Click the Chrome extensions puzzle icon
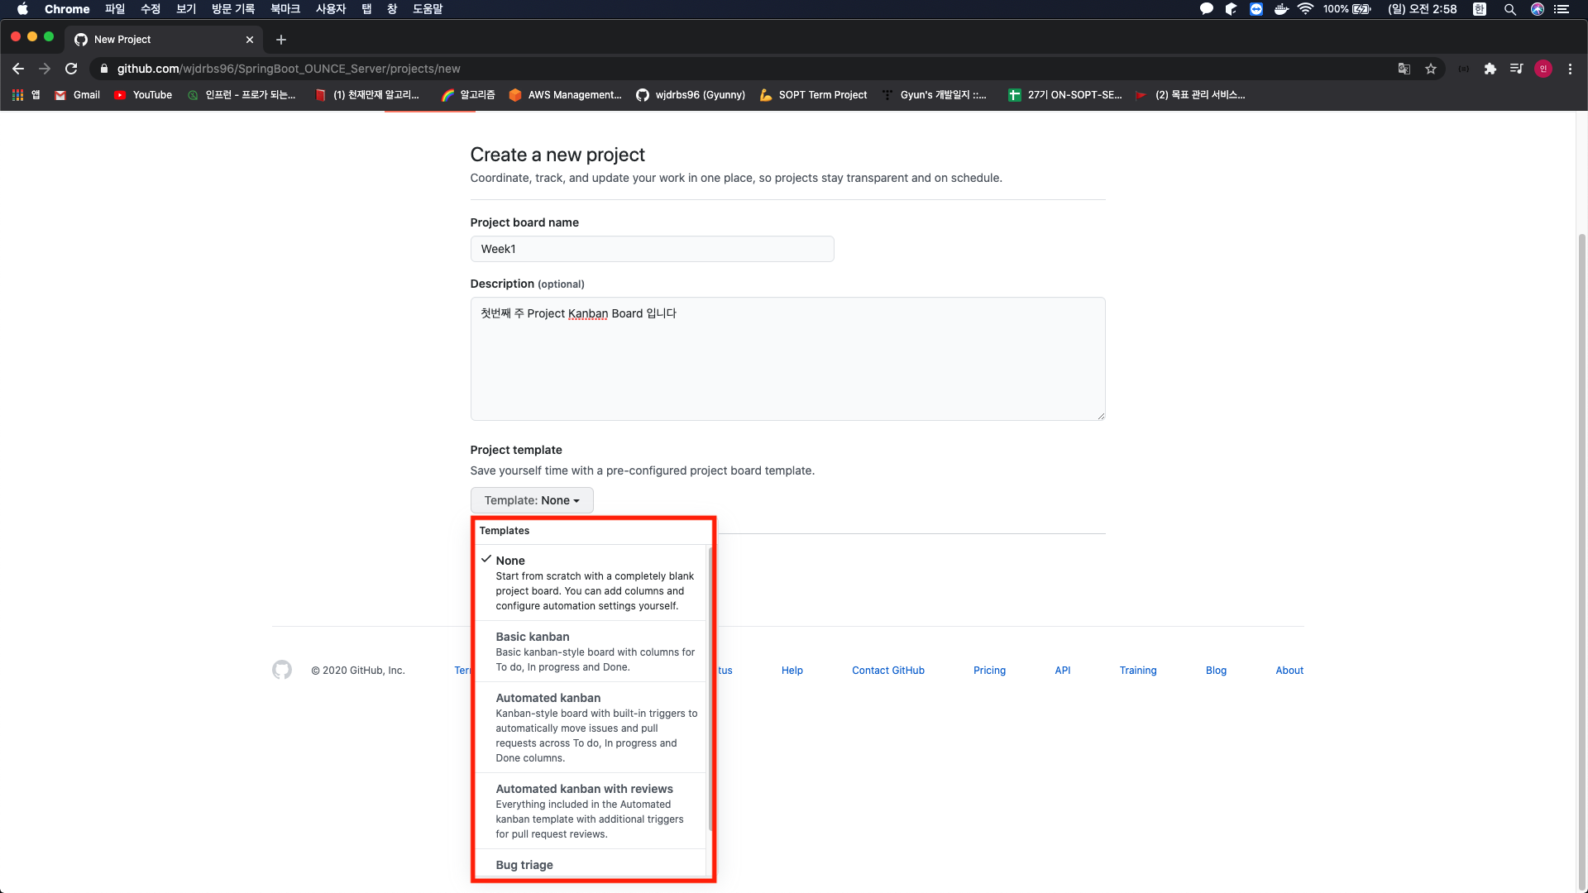The width and height of the screenshot is (1588, 893). click(1490, 69)
